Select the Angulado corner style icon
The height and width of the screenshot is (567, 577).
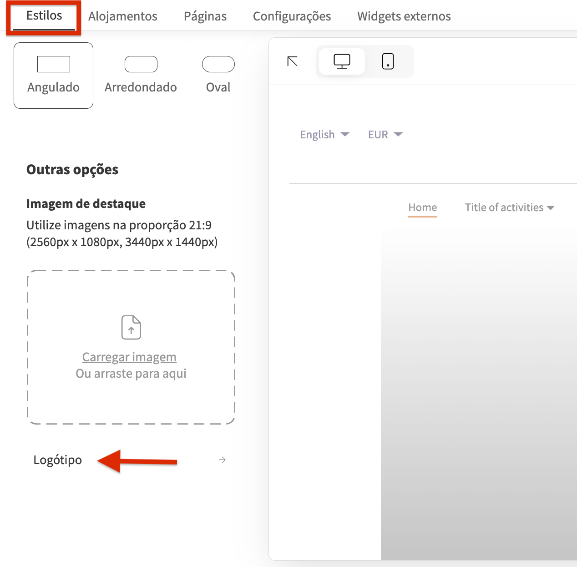[x=53, y=64]
